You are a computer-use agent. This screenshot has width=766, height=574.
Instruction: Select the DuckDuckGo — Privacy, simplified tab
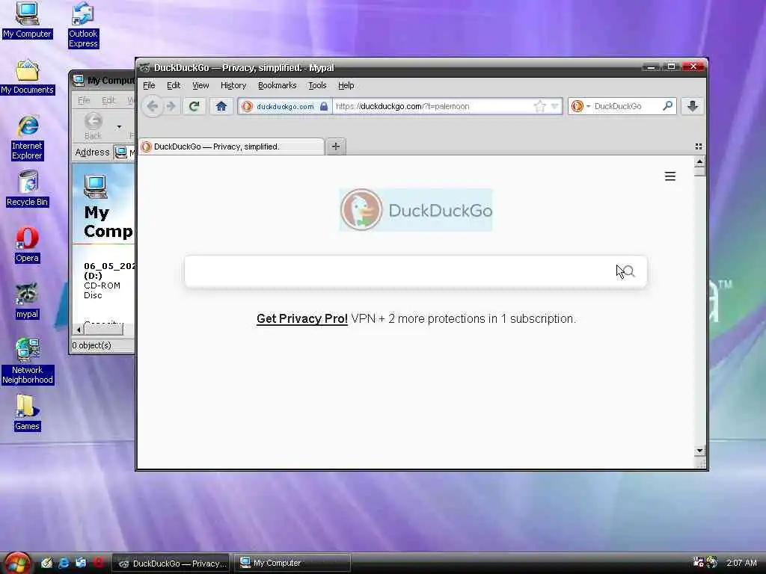tap(231, 146)
